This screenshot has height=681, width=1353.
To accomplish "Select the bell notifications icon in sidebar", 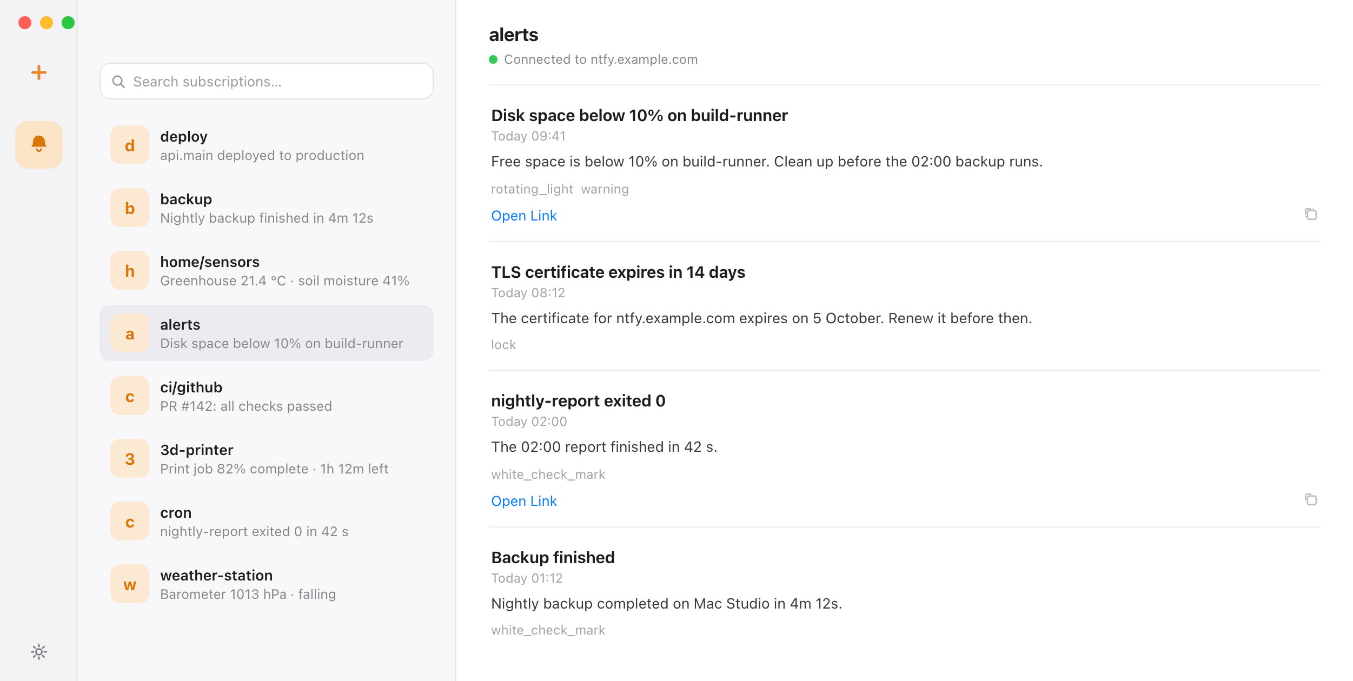I will (x=39, y=144).
